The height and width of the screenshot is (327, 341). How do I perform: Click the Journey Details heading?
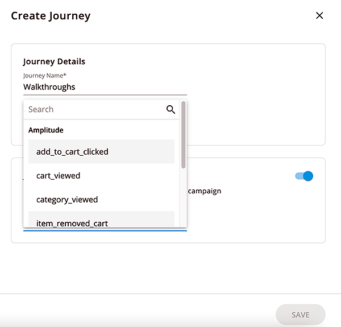(54, 61)
